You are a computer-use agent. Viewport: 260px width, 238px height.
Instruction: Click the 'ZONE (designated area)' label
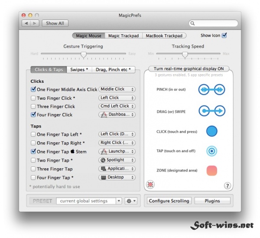tap(177, 170)
